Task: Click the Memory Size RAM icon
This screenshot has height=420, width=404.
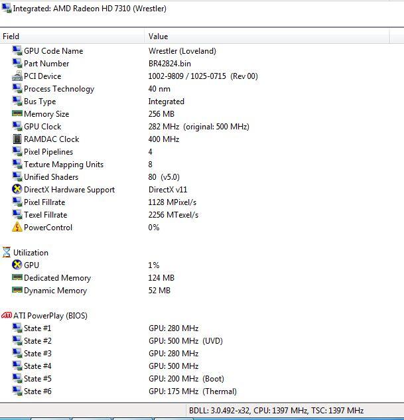Action: 17,113
